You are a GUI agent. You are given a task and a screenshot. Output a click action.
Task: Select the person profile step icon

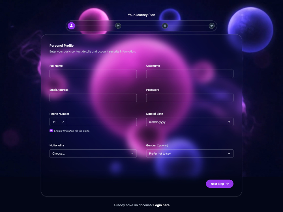71,26
